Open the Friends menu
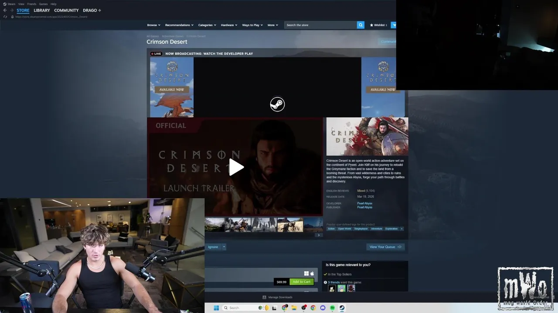Screen dimensions: 558x313 tap(31, 4)
